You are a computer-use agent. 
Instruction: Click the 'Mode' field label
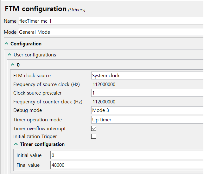(10, 32)
